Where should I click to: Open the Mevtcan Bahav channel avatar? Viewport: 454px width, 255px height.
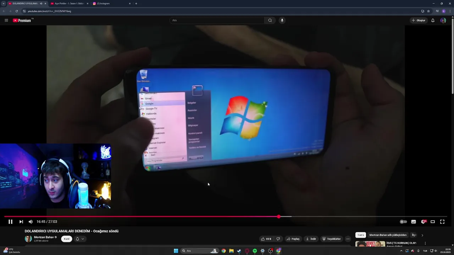28,239
